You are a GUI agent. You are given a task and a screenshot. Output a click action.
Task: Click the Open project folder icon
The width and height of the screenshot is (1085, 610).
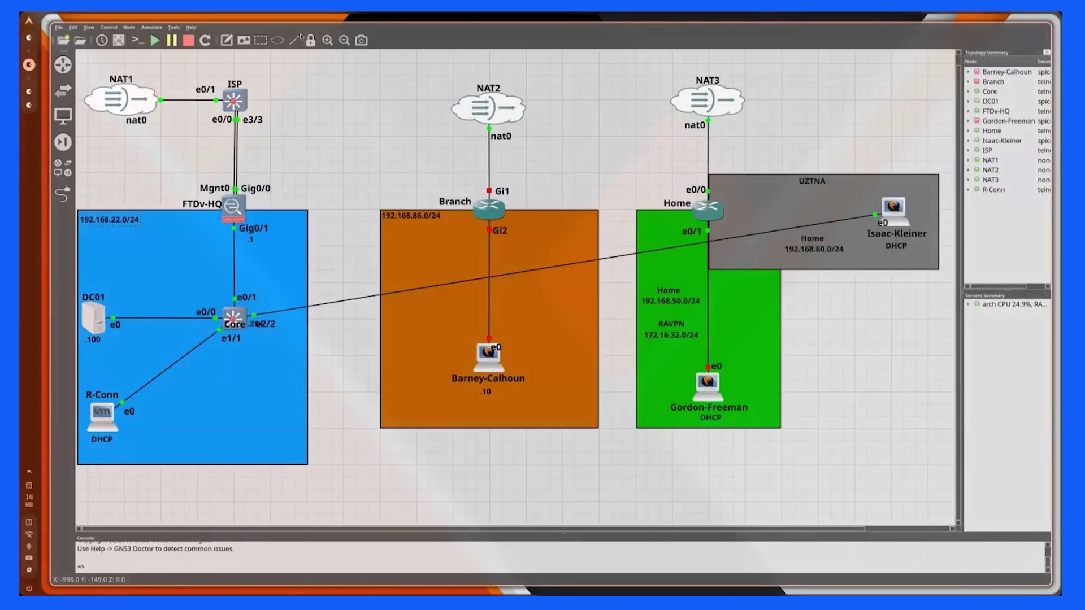point(80,40)
